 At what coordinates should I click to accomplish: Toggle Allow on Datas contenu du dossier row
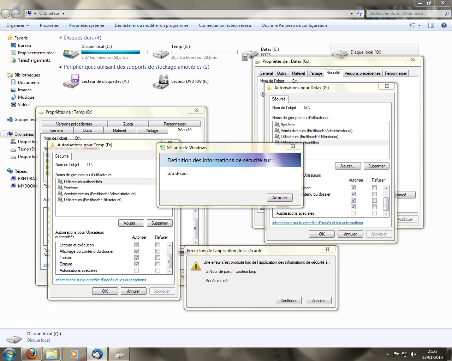(353, 194)
